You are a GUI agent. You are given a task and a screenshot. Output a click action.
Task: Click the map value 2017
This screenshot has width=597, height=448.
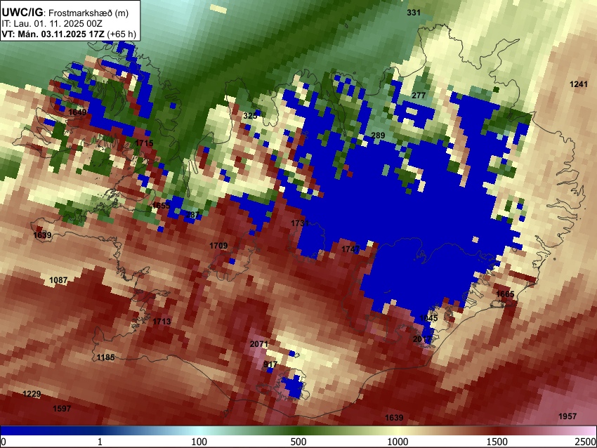[422, 339]
